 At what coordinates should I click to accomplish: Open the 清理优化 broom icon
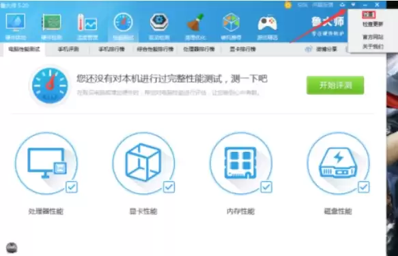pyautogui.click(x=195, y=22)
